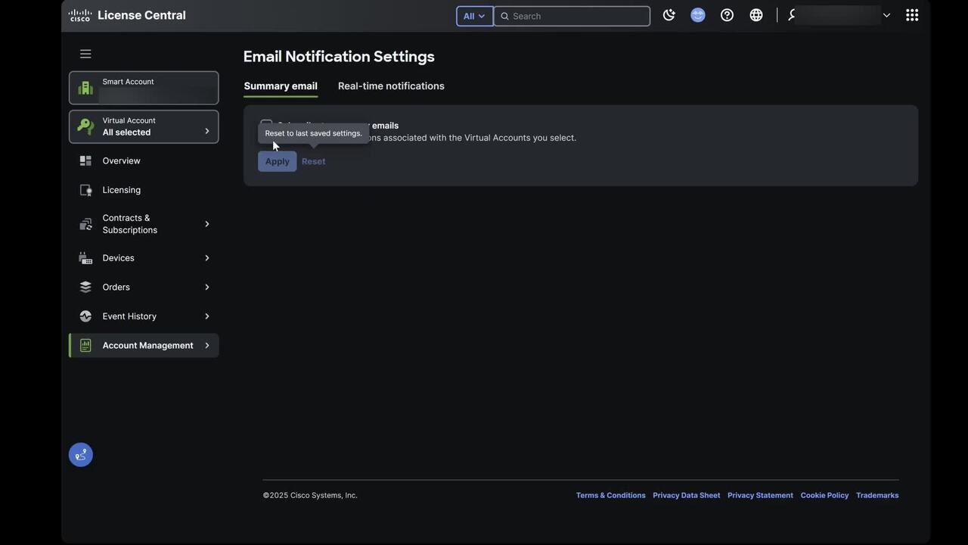Toggle dark mode moon icon
This screenshot has height=545, width=968.
[x=669, y=15]
